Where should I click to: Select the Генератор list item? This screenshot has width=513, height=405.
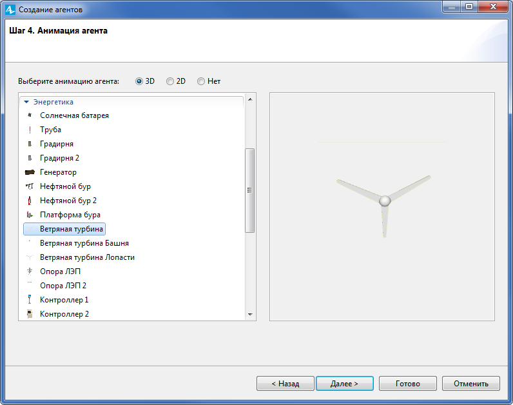[58, 172]
